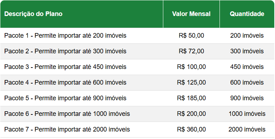
Task: Click the R$ 185,00 price cell
Action: click(191, 98)
